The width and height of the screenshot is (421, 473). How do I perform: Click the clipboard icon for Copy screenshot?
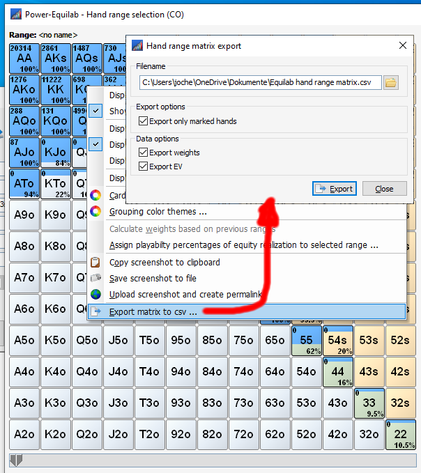[95, 262]
